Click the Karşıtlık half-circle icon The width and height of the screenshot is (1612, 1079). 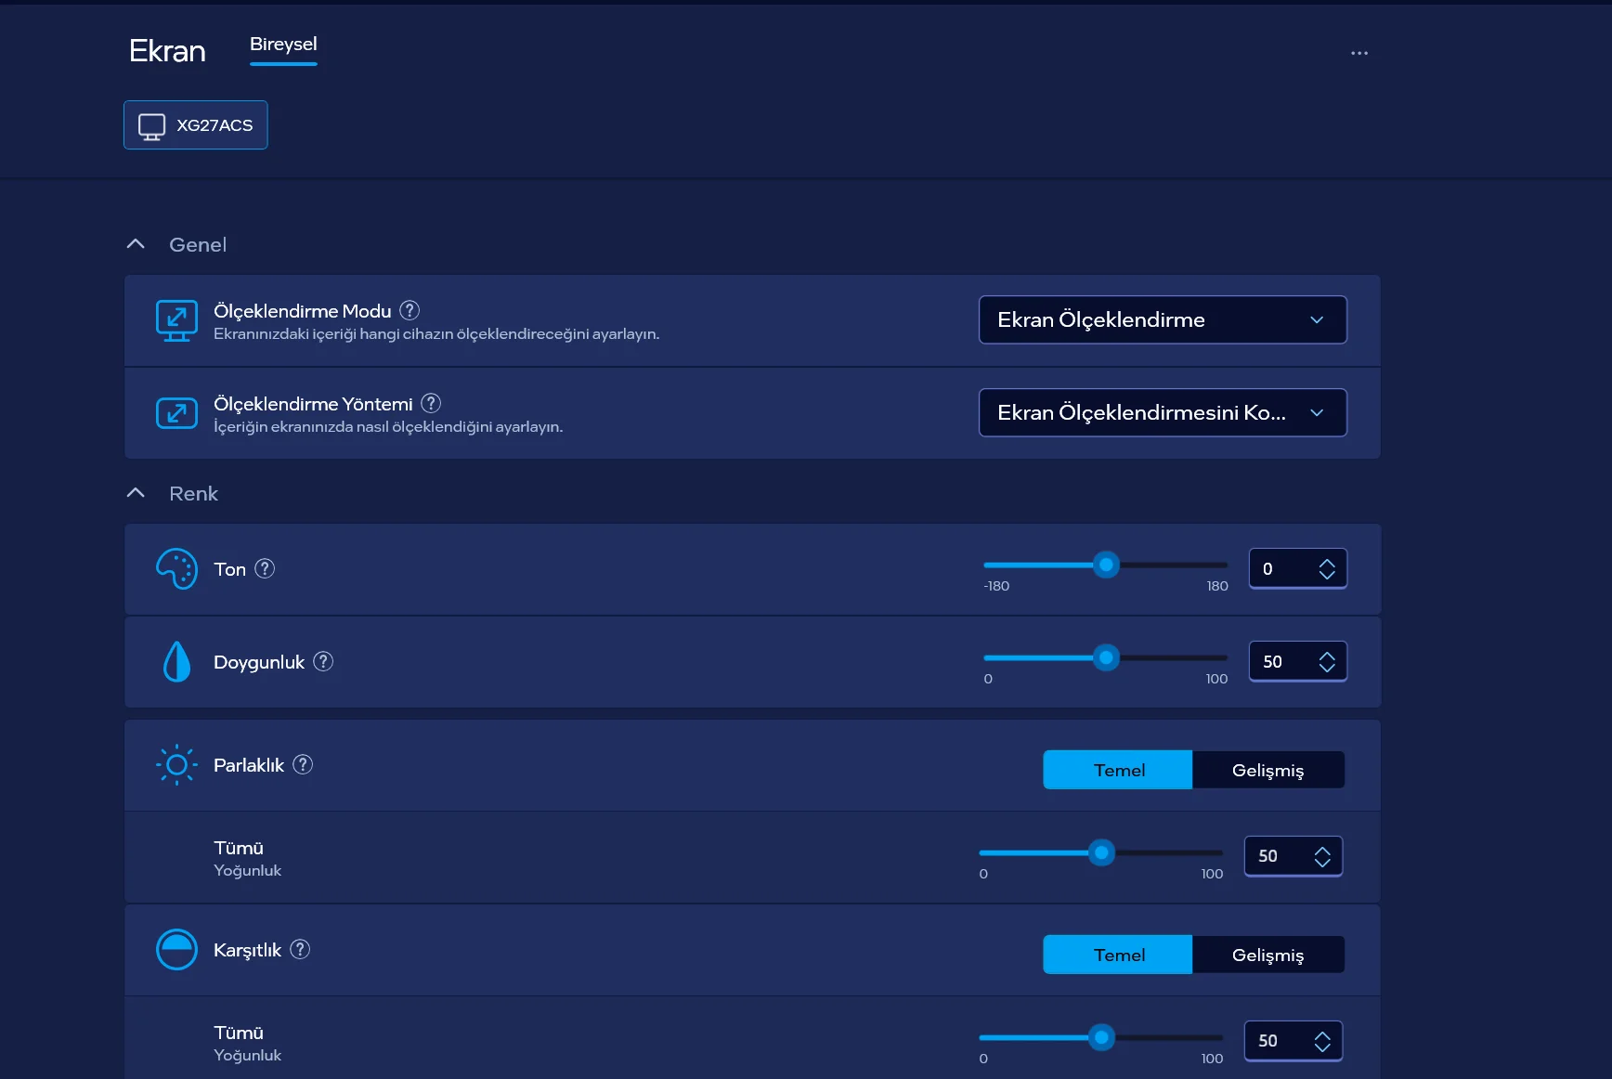(x=176, y=950)
